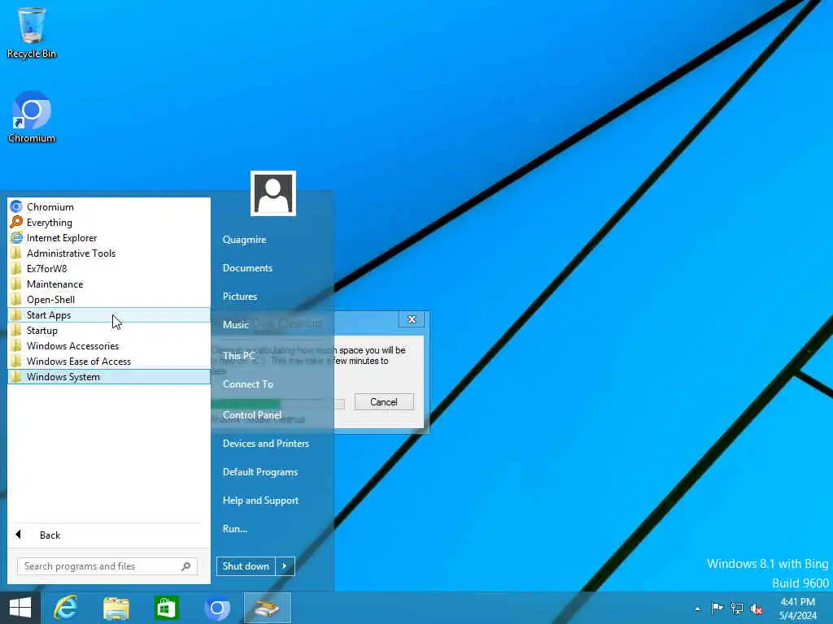Expand the Windows Accessories label
The width and height of the screenshot is (833, 624).
coord(72,346)
